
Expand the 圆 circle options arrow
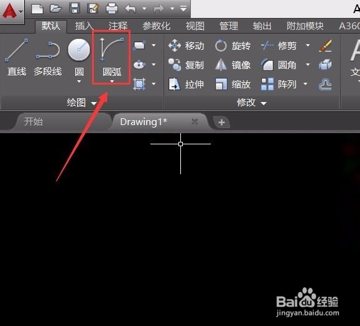79,81
